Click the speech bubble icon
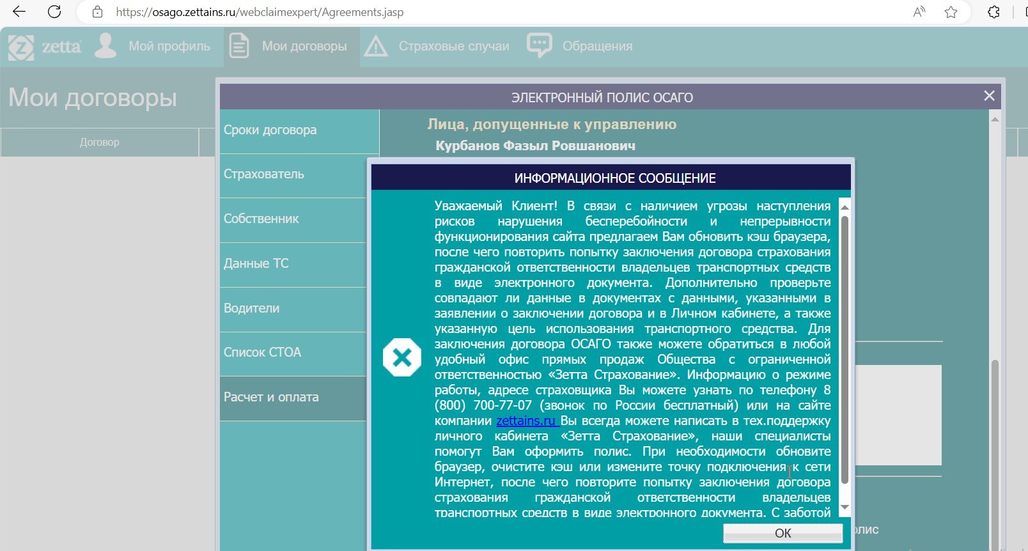 click(x=540, y=45)
